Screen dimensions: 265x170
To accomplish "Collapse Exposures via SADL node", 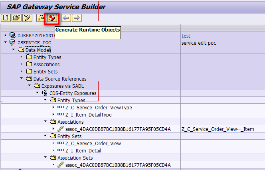I will (30, 85).
